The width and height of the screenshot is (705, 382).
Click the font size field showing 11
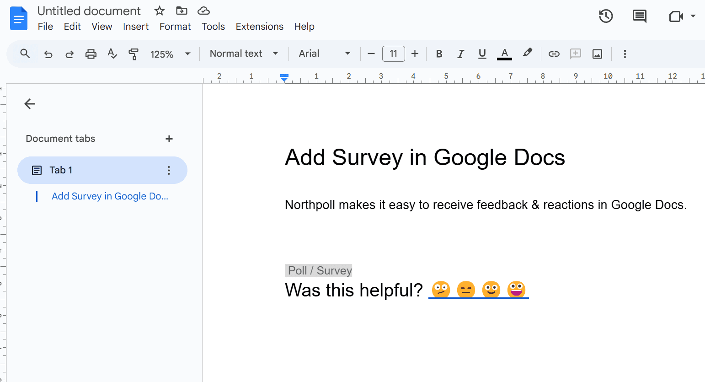394,54
